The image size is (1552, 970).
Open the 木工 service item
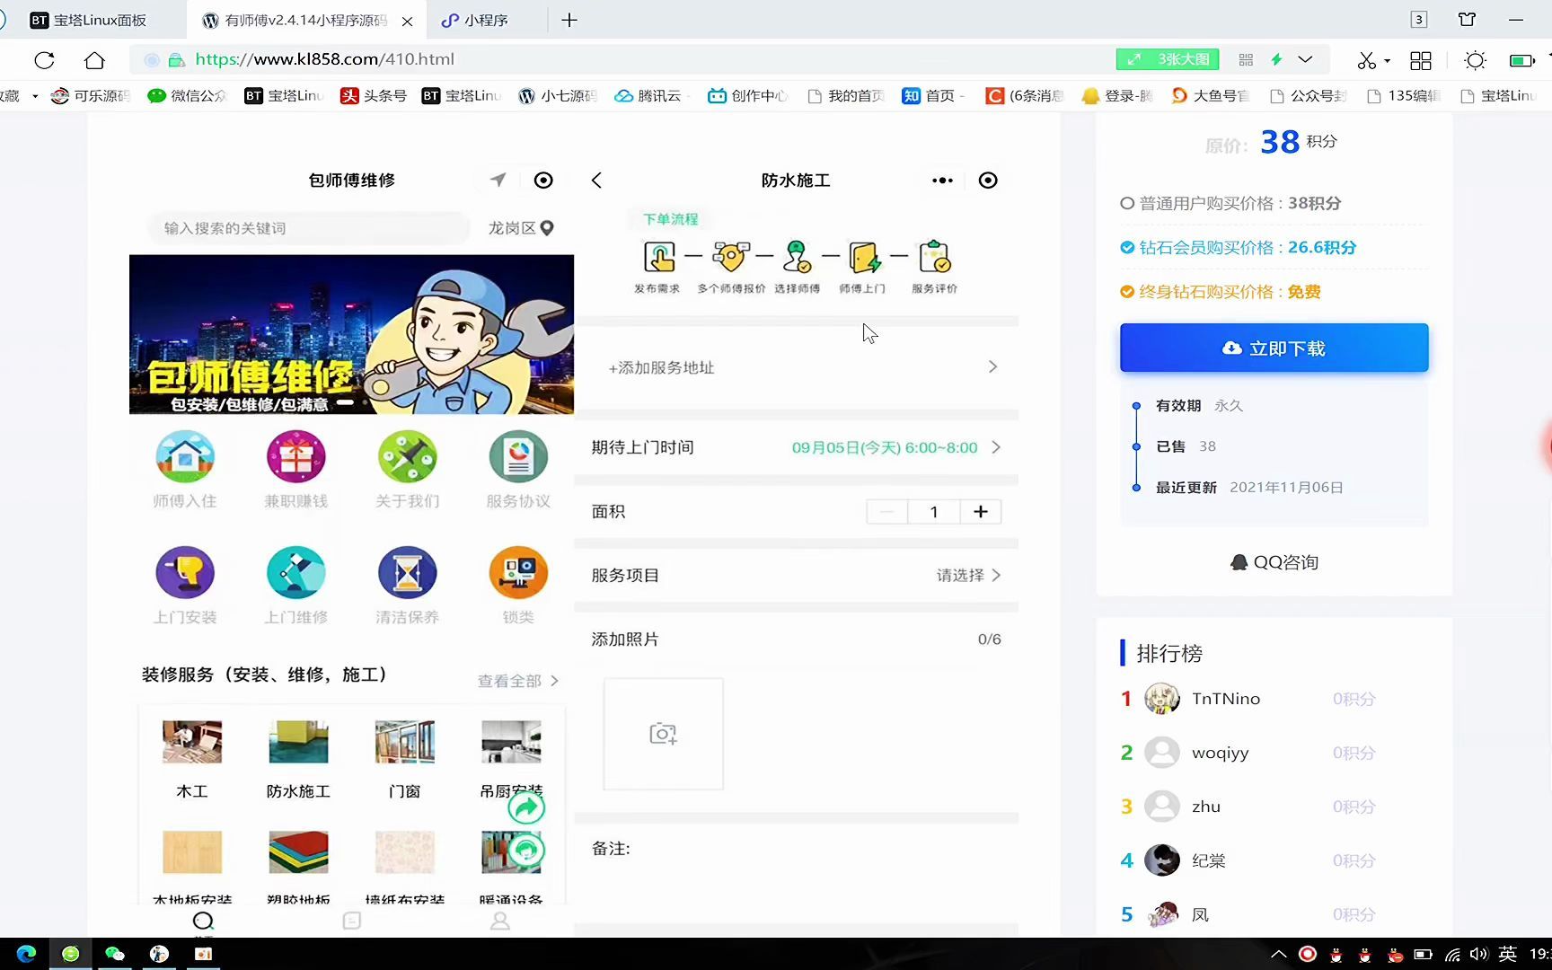click(x=192, y=760)
